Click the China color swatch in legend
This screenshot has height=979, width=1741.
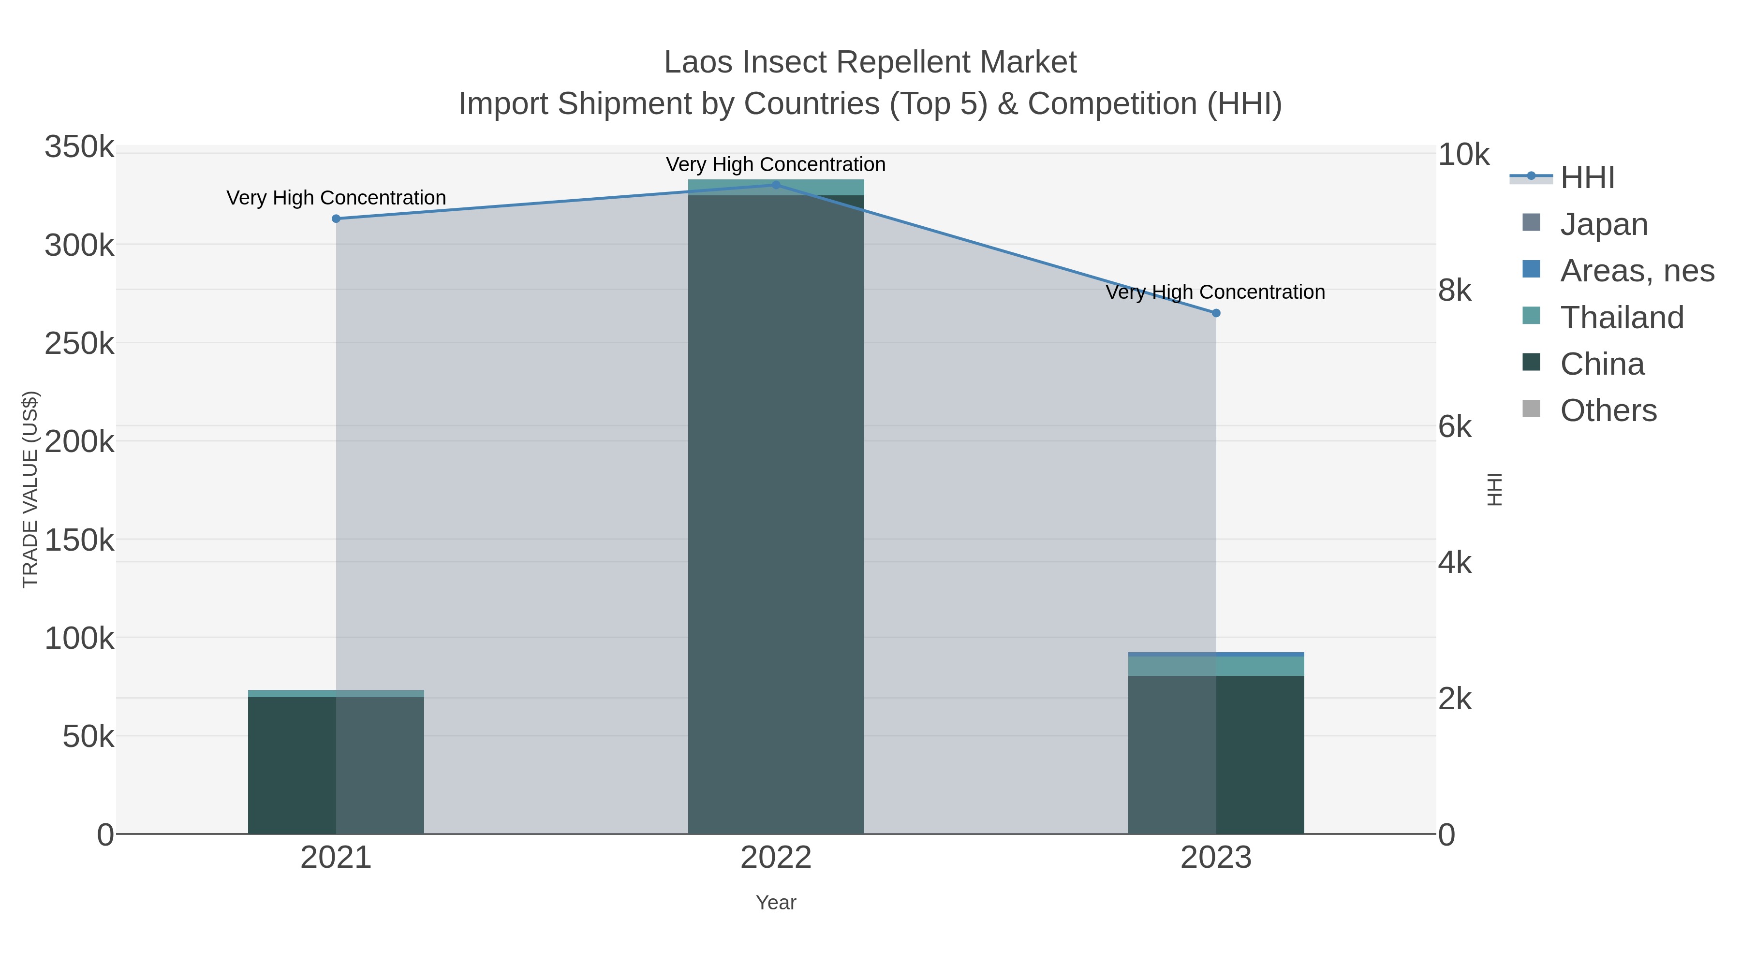point(1531,362)
